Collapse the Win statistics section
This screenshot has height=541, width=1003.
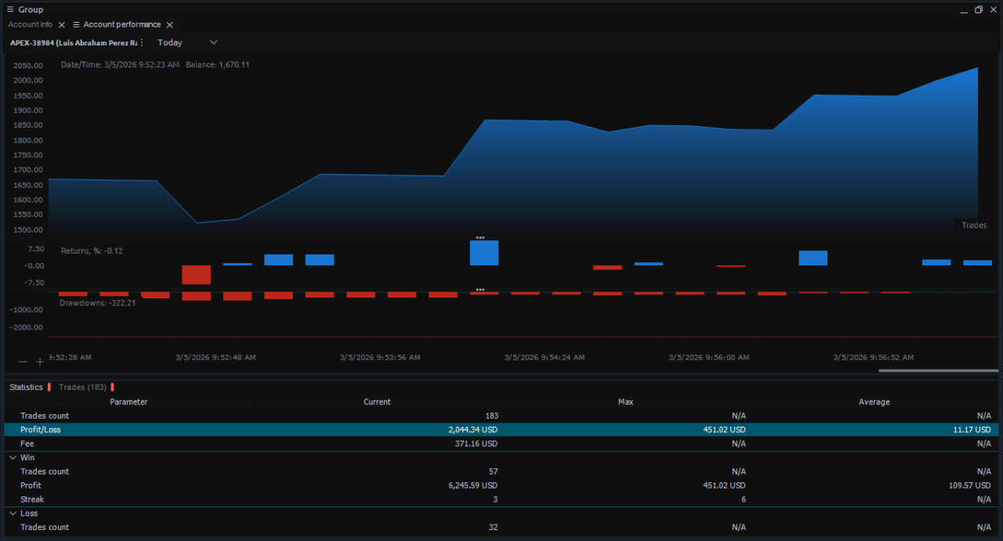tap(13, 457)
